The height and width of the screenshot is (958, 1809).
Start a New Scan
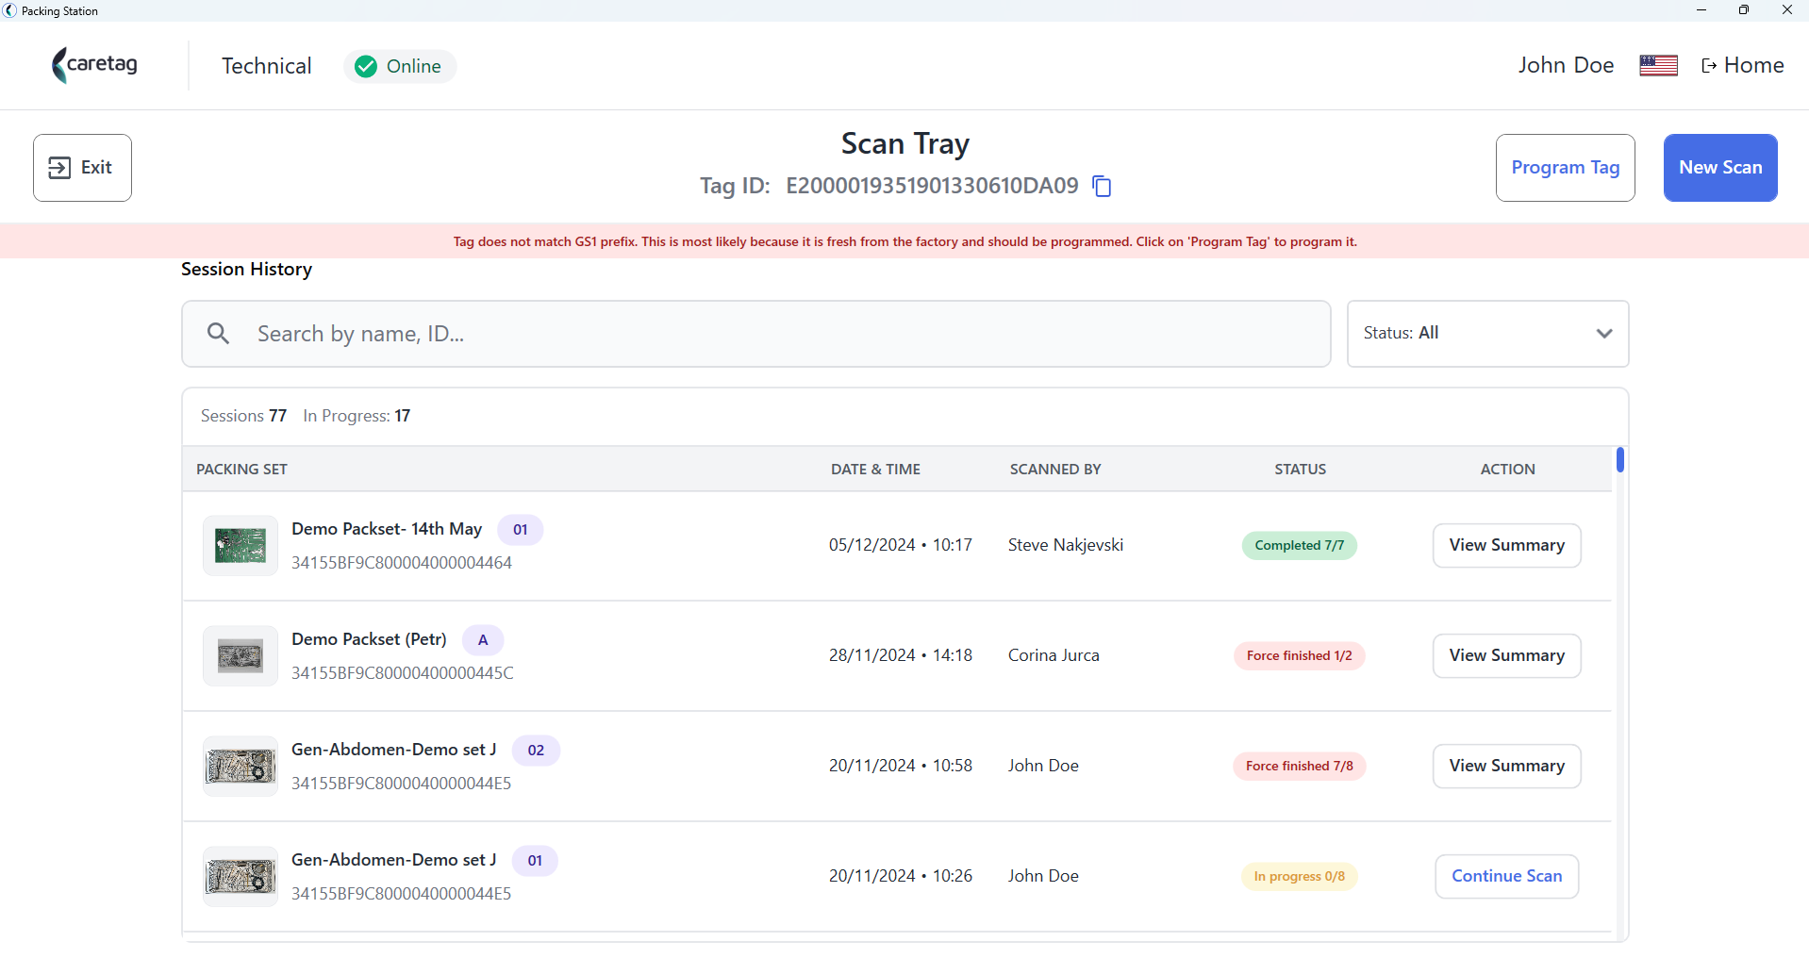coord(1720,168)
